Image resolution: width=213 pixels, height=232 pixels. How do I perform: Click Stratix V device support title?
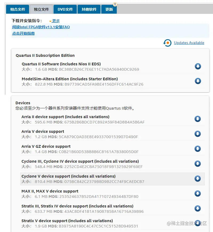coord(67,221)
